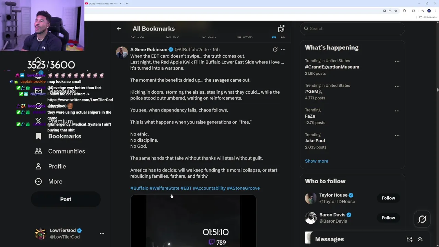Screen dimensions: 439x247
Task: Compose new message in Messages drawer
Action: pyautogui.click(x=409, y=239)
